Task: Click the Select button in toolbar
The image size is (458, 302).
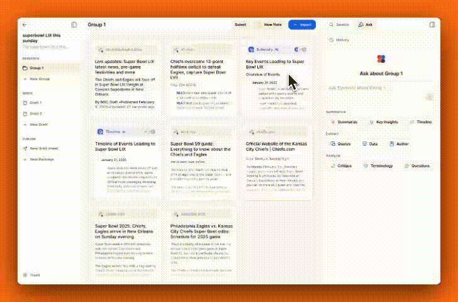Action: [x=240, y=25]
